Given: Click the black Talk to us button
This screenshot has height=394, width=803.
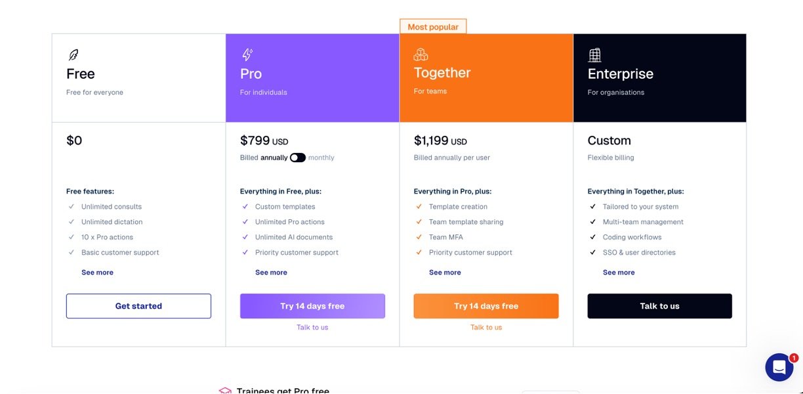Looking at the screenshot, I should pos(659,306).
